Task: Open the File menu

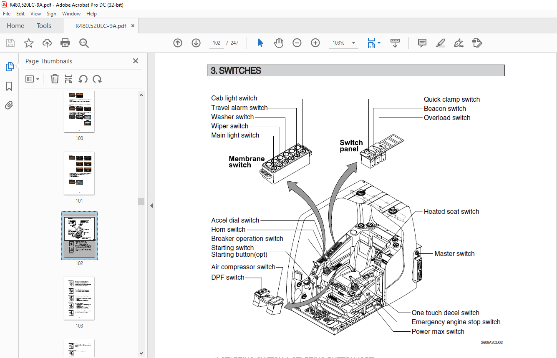Action: point(7,14)
